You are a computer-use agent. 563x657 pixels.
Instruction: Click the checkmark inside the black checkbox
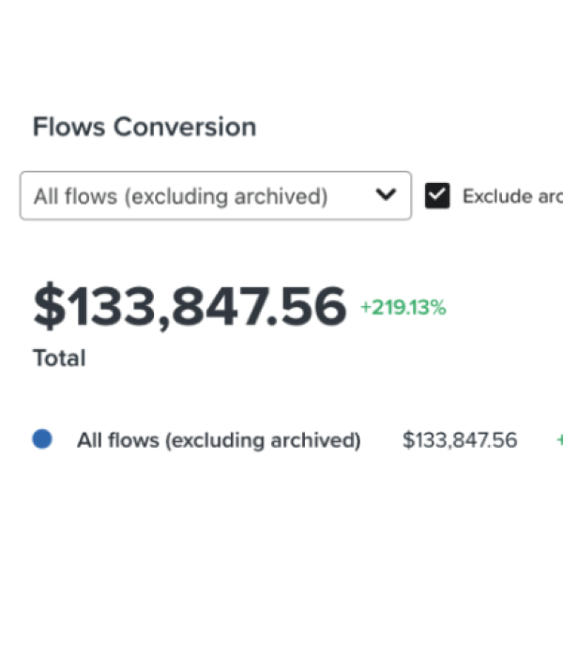[437, 195]
